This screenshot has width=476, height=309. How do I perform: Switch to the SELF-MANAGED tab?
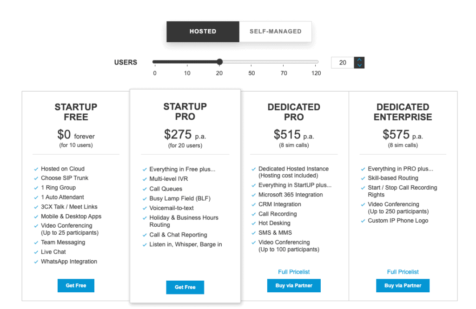pos(275,31)
